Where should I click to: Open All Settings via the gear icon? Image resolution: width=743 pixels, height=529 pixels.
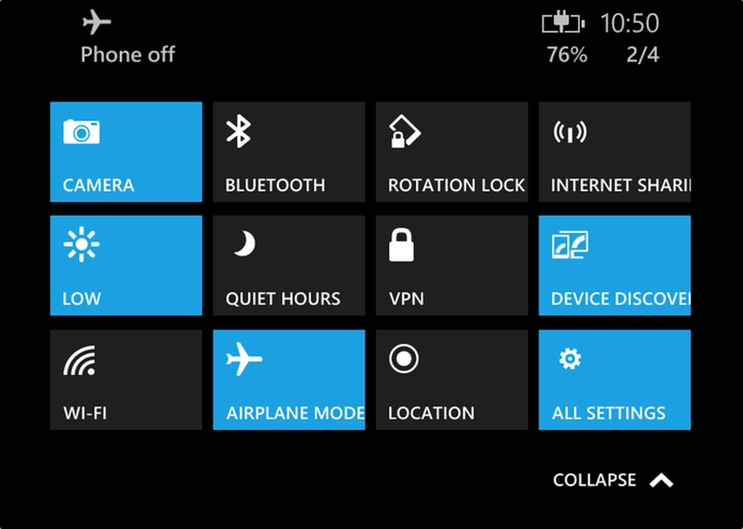point(569,360)
